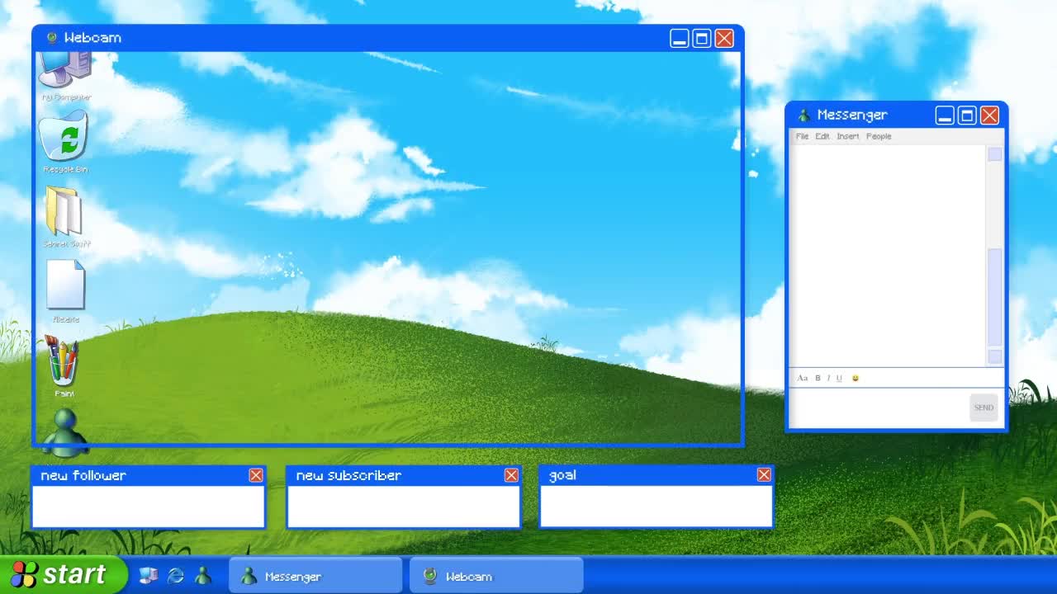This screenshot has width=1057, height=594.
Task: Open the yellow folder desktop icon
Action: 64,211
